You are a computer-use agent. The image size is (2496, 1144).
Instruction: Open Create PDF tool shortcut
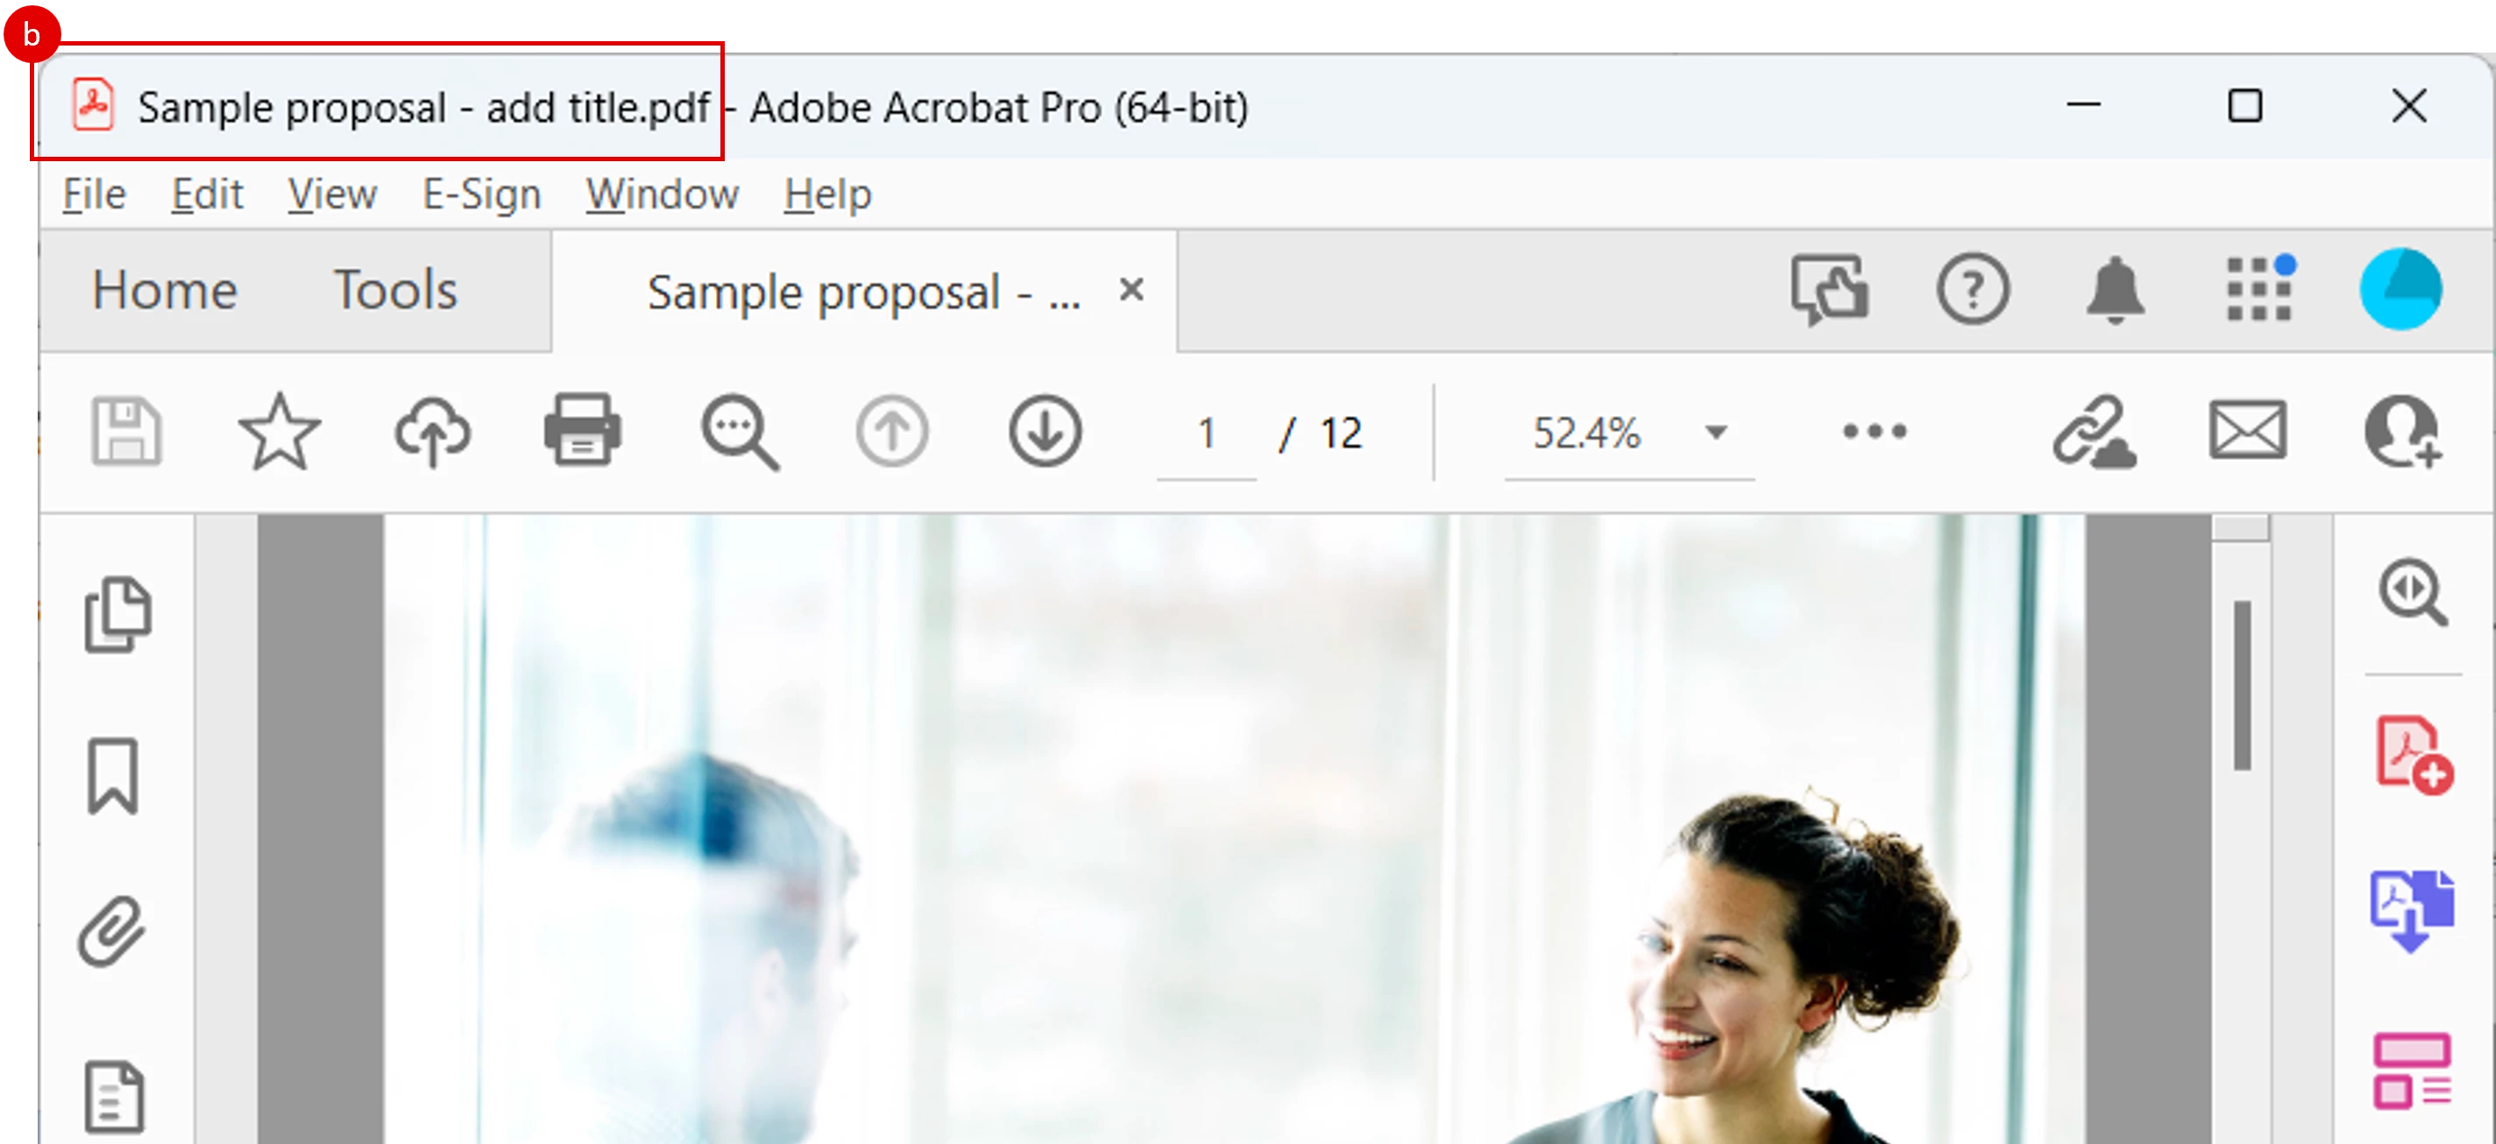[2413, 756]
